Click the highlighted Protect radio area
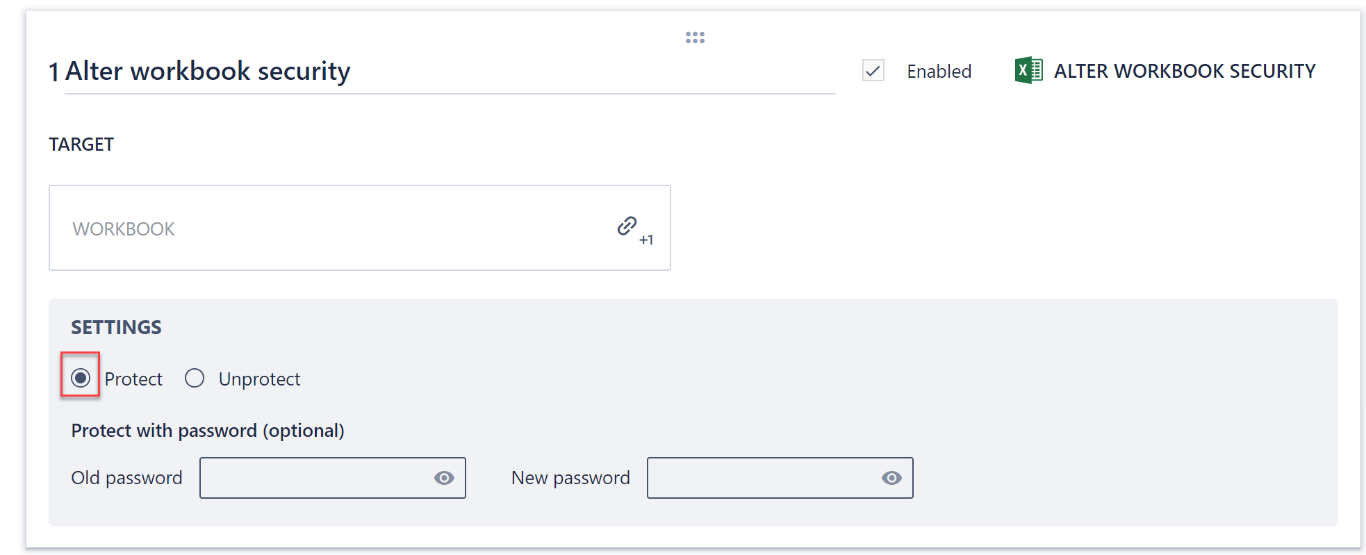This screenshot has width=1366, height=555. (x=81, y=376)
